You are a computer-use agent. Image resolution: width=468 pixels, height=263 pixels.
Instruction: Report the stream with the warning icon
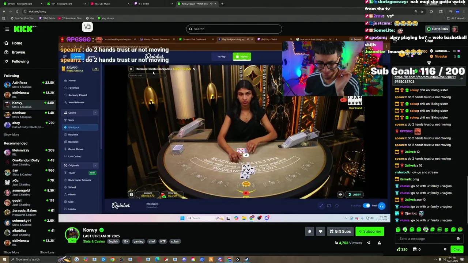(x=379, y=243)
